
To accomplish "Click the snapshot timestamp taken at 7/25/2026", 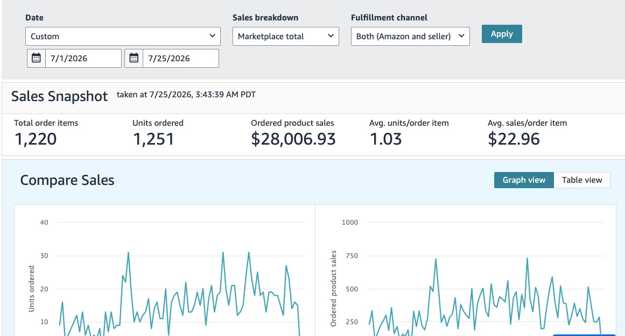I will point(186,95).
